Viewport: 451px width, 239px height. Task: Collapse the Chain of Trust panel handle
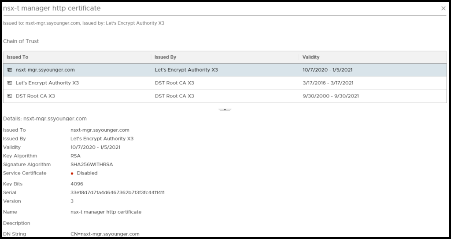click(x=225, y=109)
